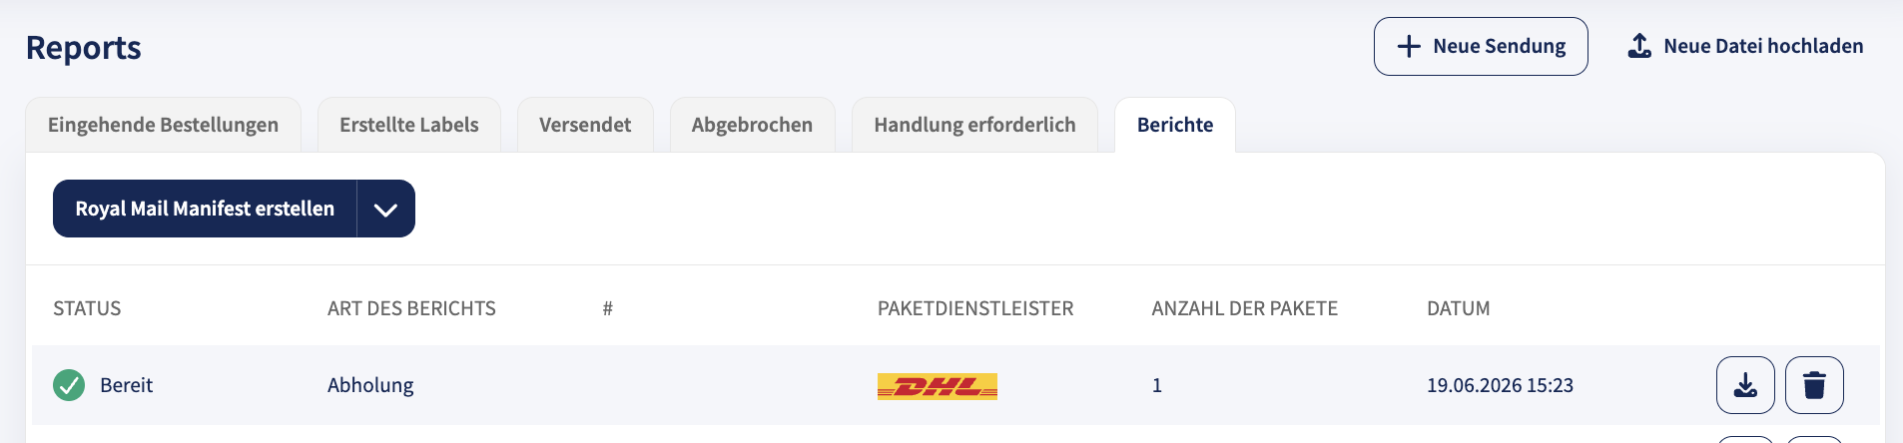Select the Berichte tab
This screenshot has width=1903, height=443.
1175,125
